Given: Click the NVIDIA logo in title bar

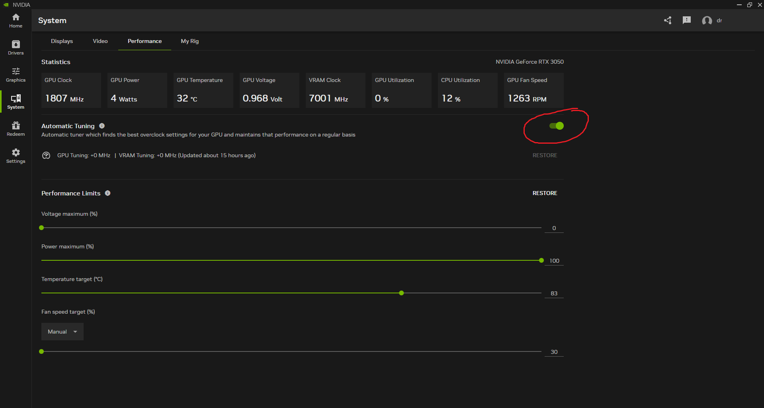Looking at the screenshot, I should point(6,5).
